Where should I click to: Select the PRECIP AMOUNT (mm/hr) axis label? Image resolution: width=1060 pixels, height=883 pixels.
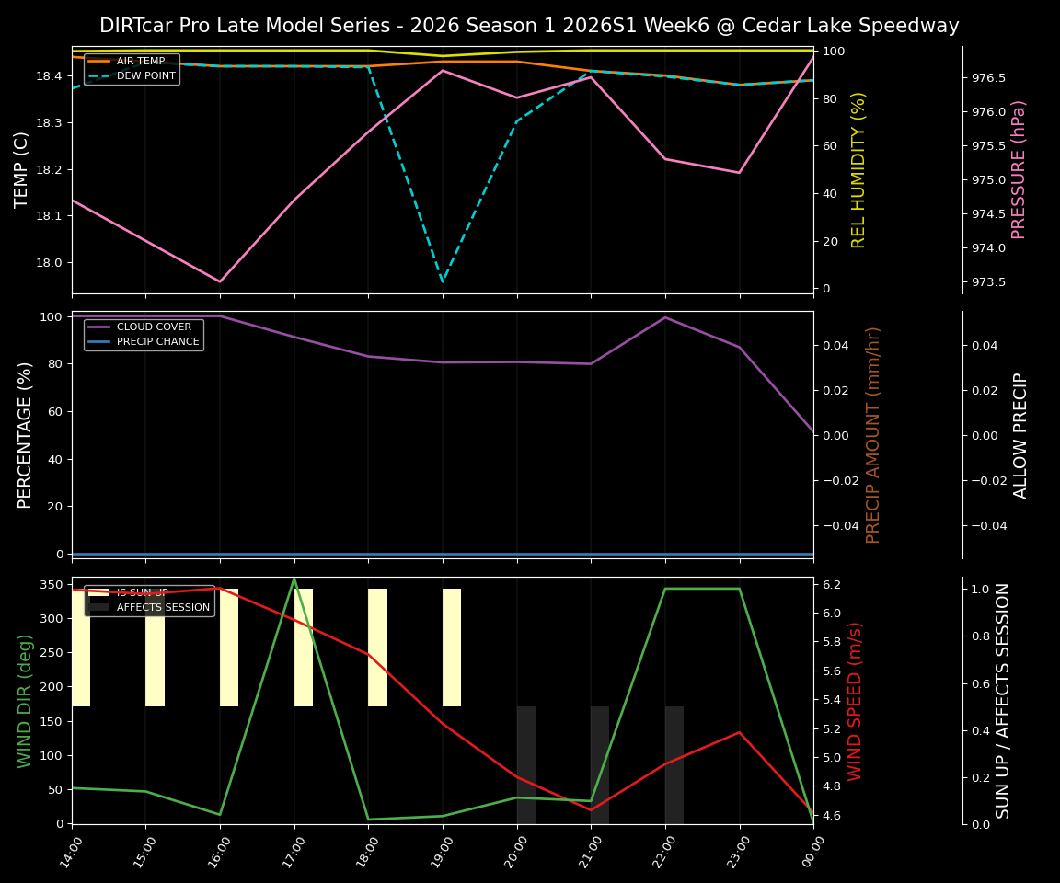873,435
